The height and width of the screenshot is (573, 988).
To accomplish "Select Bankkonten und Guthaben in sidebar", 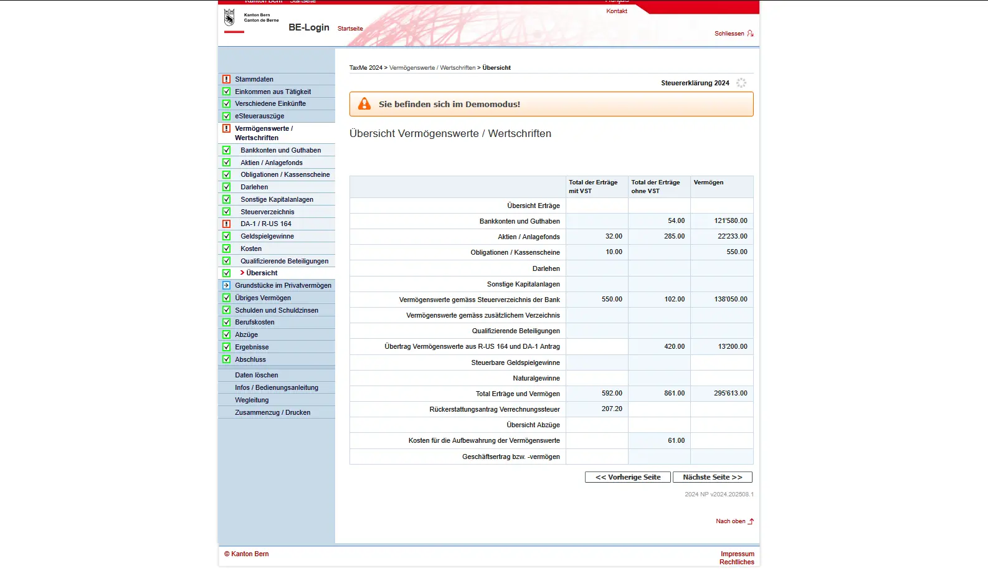I will pos(281,150).
